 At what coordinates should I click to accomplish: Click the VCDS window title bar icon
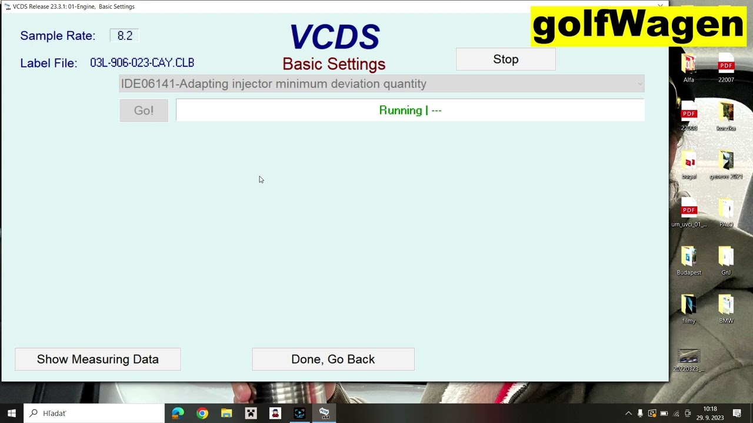tap(7, 6)
